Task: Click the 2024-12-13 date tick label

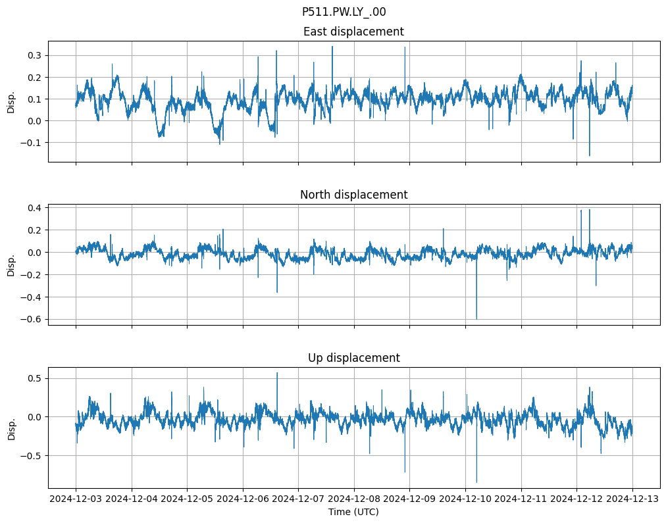Action: point(632,499)
